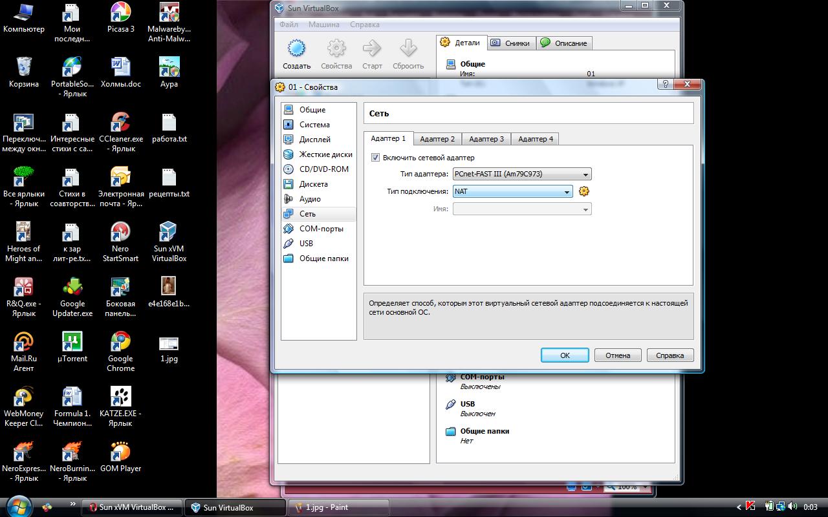Open the Детали tab in VirtualBox window
Screen dimensions: 828x517
[461, 43]
